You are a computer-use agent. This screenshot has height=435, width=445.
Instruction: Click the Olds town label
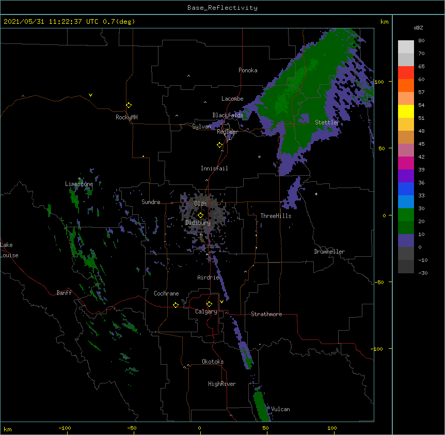tap(200, 204)
